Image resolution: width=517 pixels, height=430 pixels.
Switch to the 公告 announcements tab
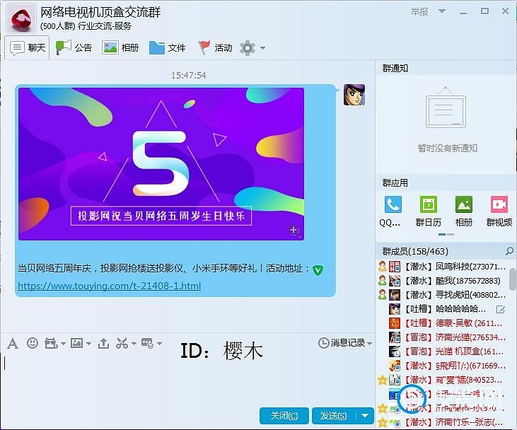(x=74, y=48)
